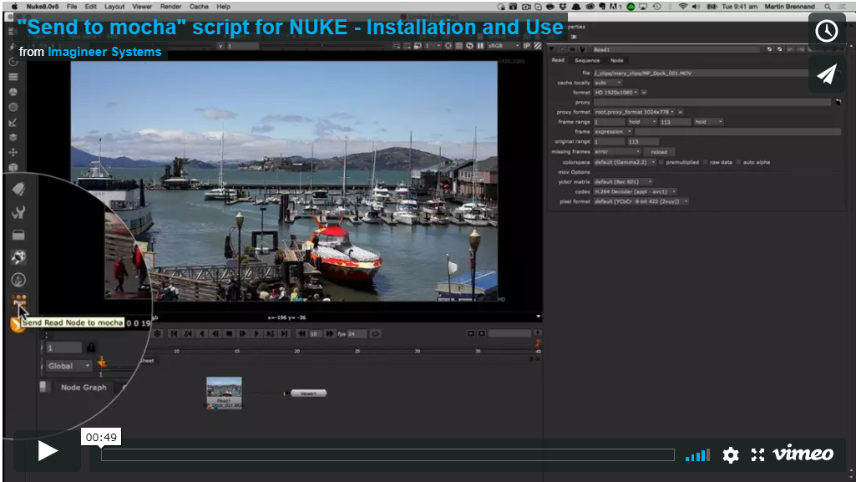Open the codec H.264 Decoder dropdown

pyautogui.click(x=635, y=191)
